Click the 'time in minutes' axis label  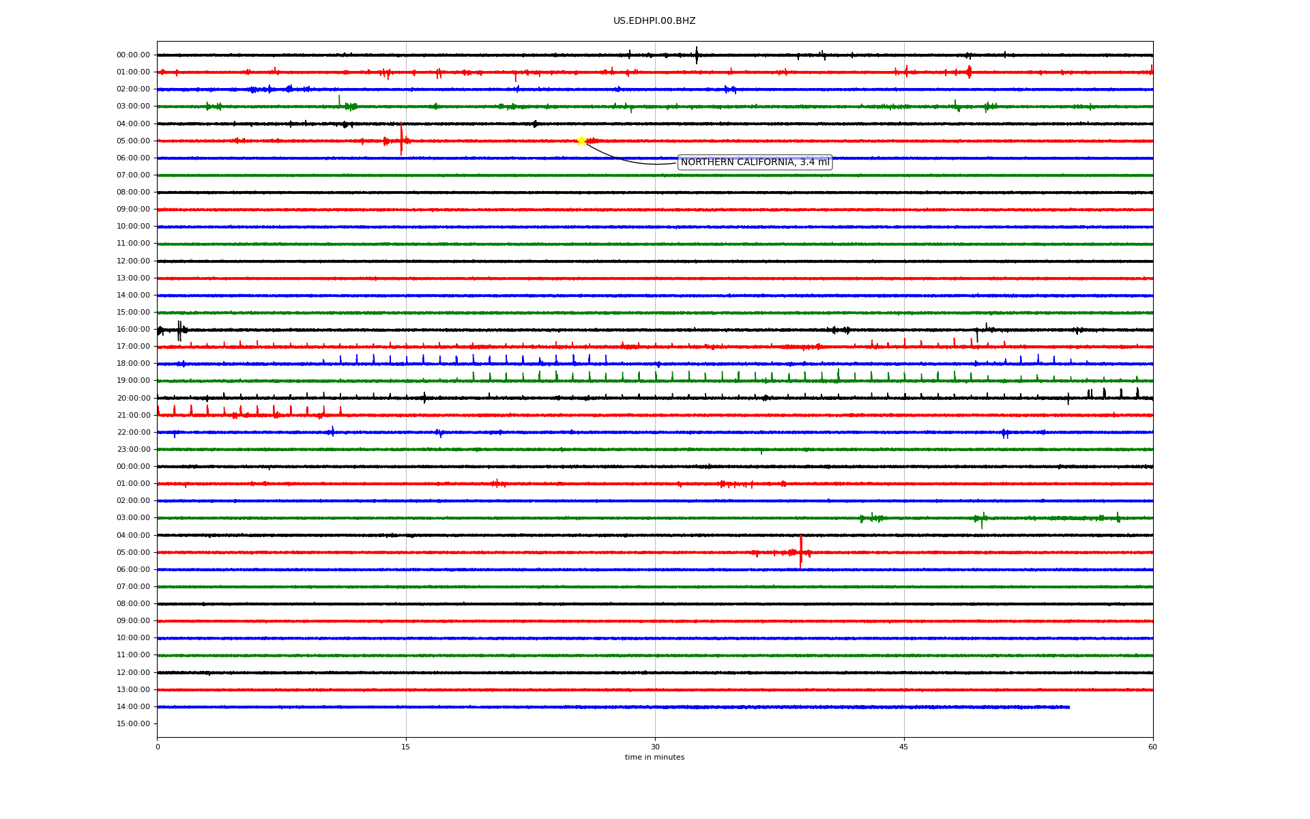654,758
